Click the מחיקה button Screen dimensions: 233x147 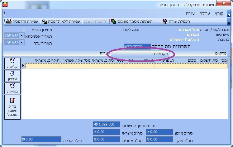[12, 88]
